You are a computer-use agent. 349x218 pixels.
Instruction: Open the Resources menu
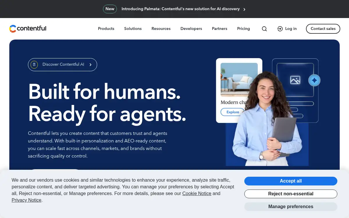pos(161,28)
